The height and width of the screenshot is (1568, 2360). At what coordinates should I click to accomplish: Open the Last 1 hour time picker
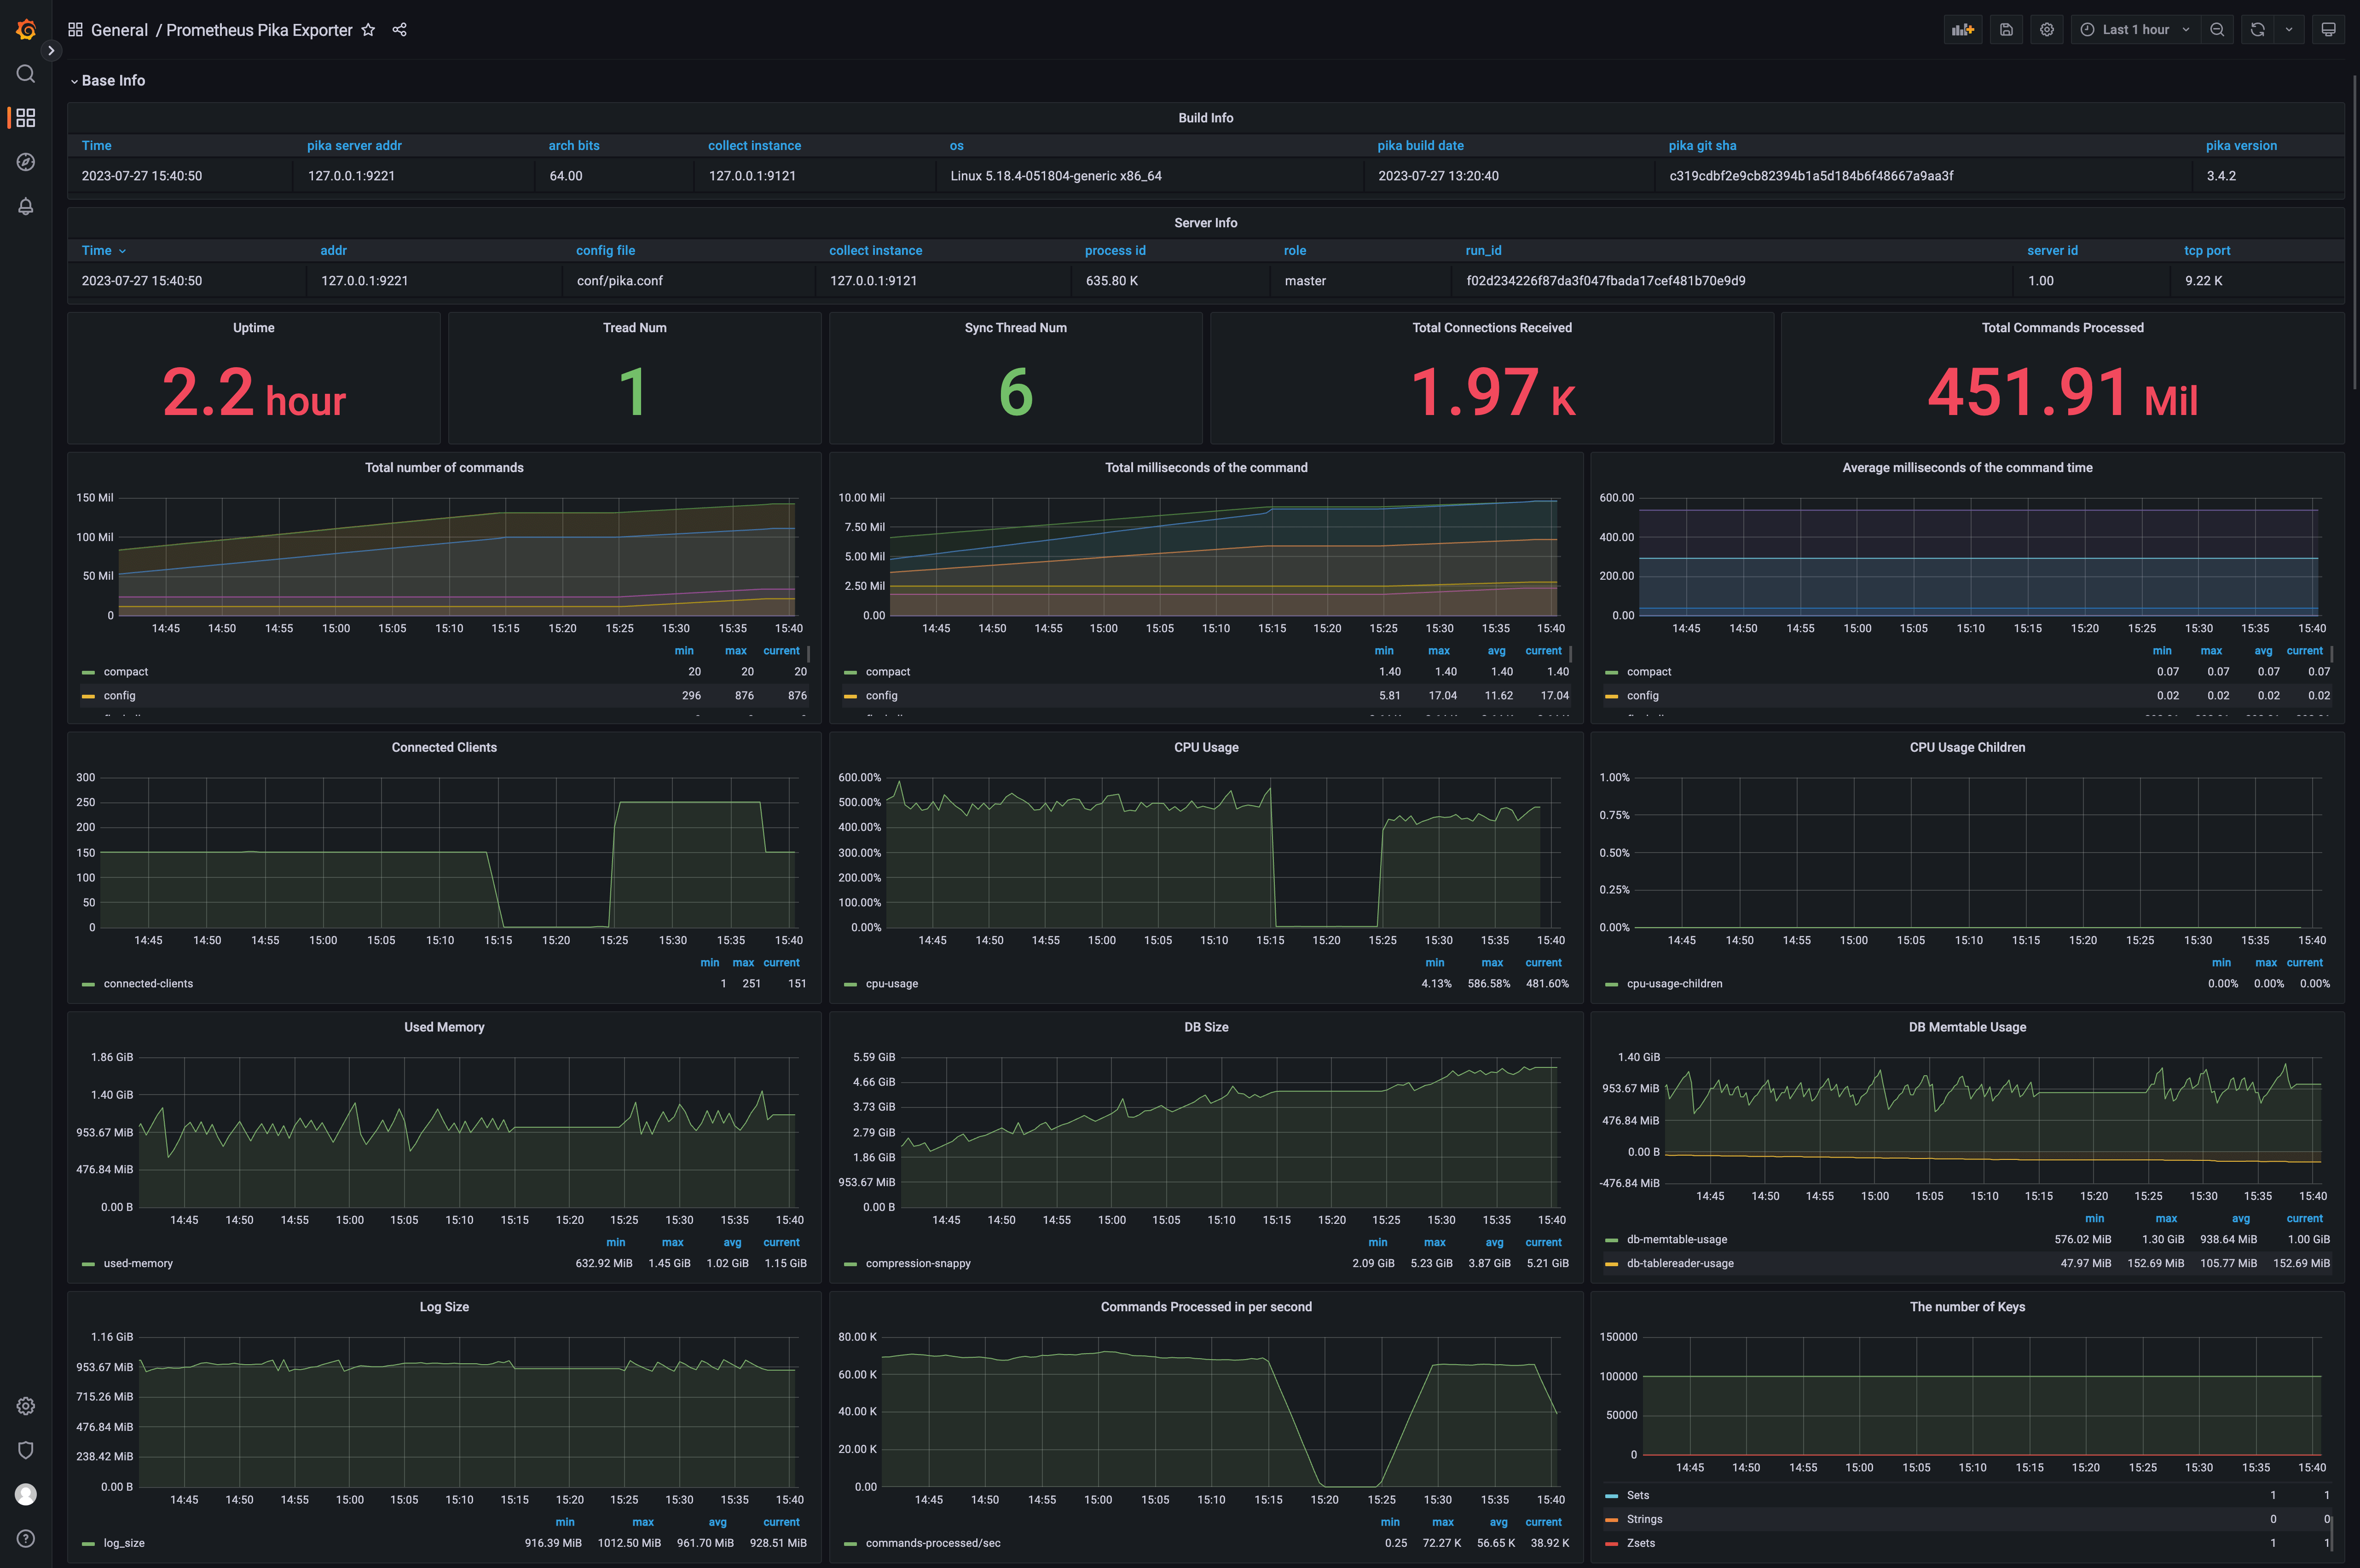[x=2135, y=30]
